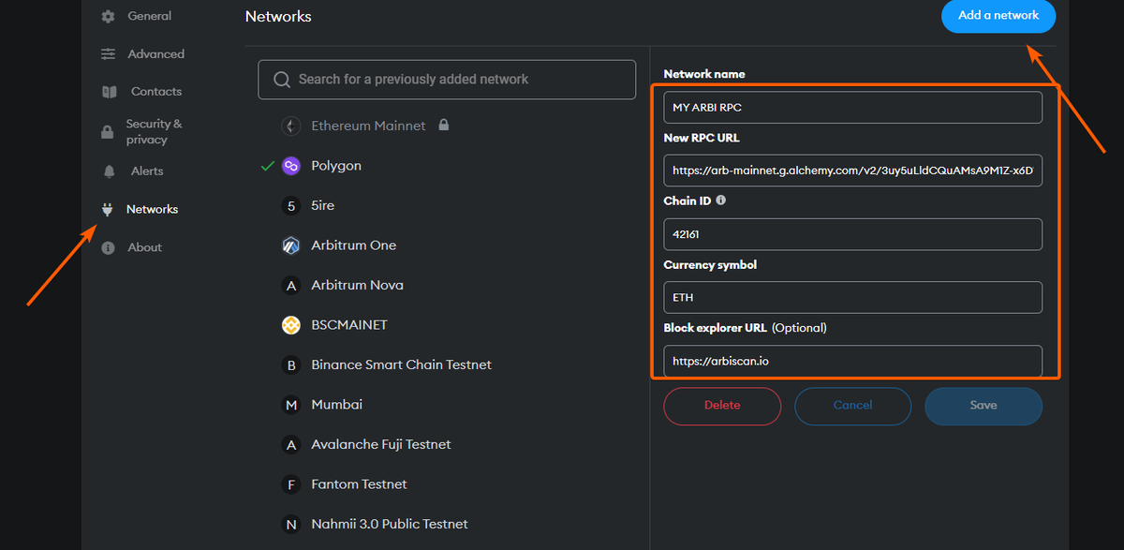The image size is (1124, 550).
Task: Select Arbitrum One network entry
Action: click(x=353, y=245)
